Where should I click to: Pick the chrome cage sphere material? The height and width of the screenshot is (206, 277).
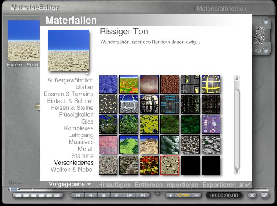(x=129, y=104)
